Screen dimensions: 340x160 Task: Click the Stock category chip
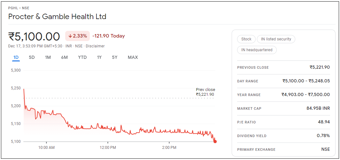246,39
